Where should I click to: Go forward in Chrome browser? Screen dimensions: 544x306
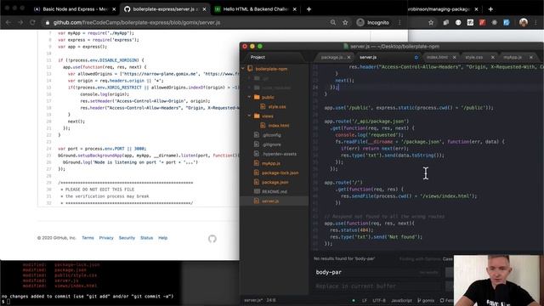[x=20, y=23]
